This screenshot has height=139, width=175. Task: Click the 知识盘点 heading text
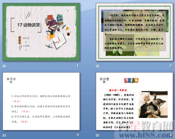tap(104, 81)
